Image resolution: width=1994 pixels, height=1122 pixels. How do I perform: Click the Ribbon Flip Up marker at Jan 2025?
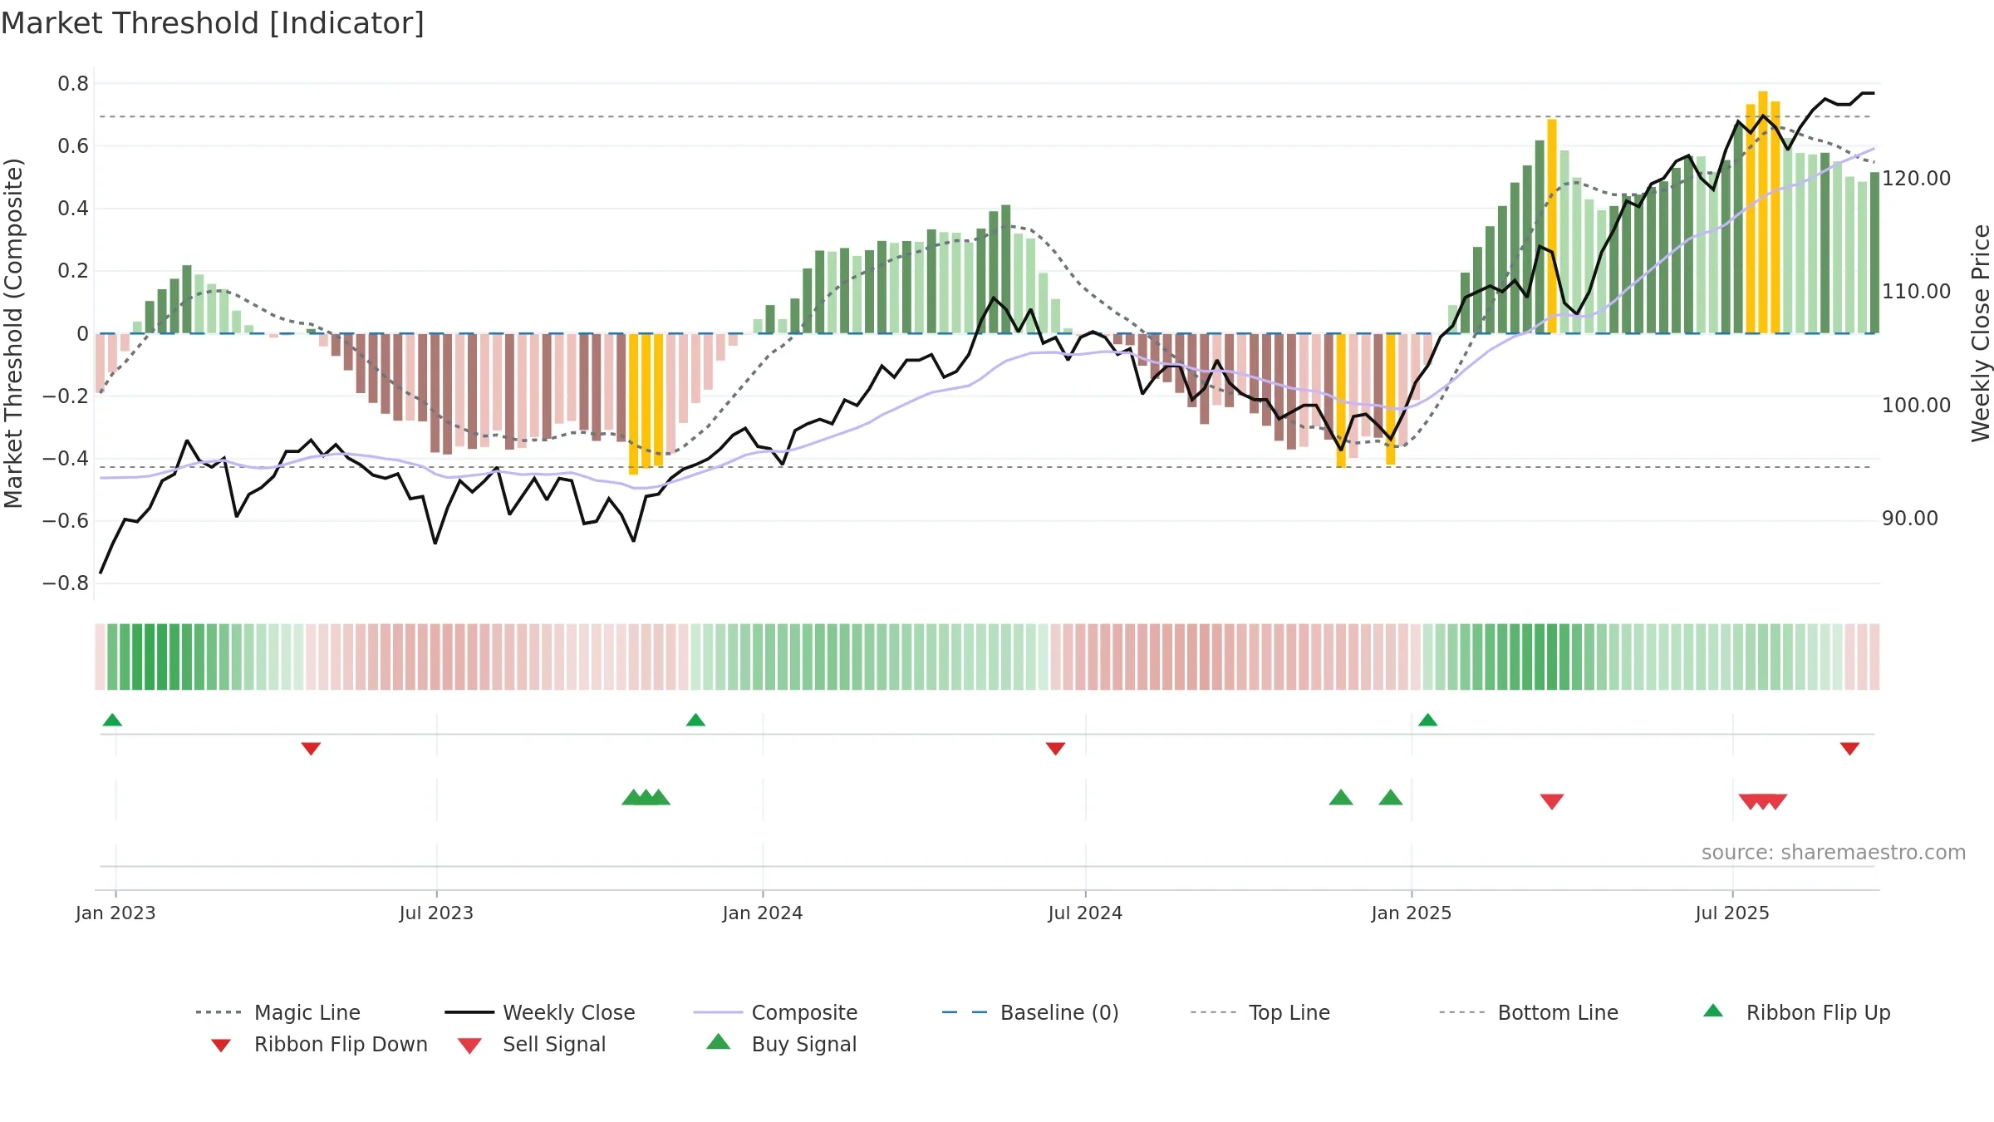[1427, 720]
